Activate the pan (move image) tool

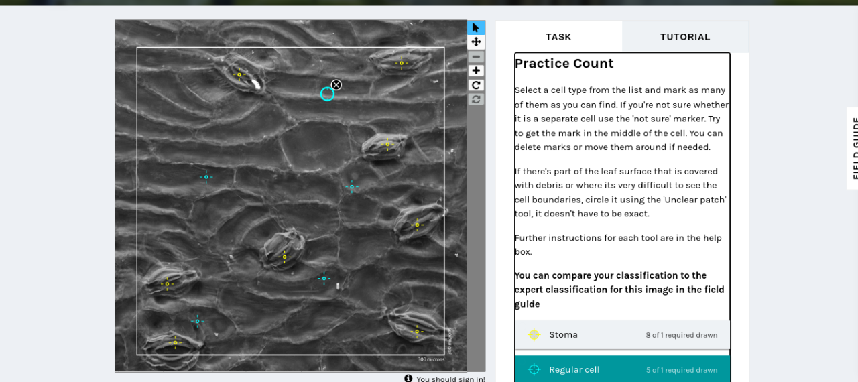tap(476, 42)
